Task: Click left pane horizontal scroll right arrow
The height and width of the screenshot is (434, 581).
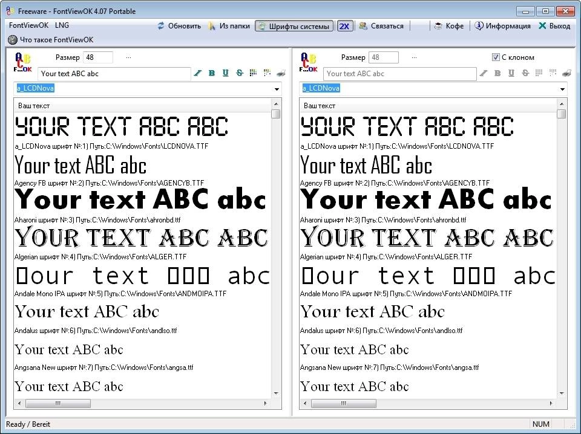Action: coord(265,403)
